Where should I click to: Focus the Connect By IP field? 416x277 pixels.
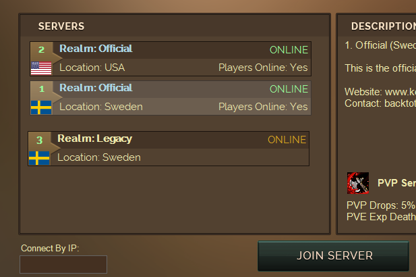(63, 265)
